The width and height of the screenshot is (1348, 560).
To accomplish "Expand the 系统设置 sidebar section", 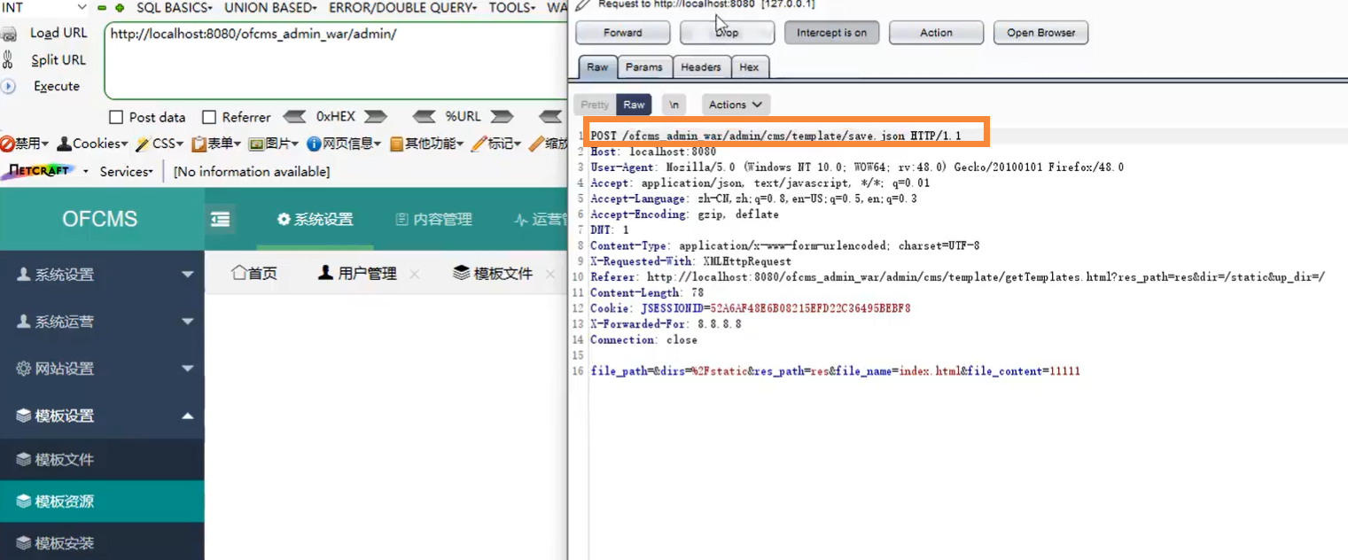I will (102, 275).
